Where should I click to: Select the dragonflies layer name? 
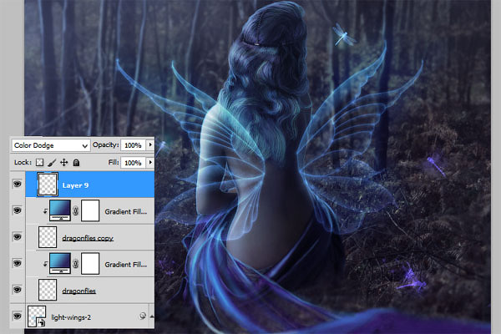[79, 291]
